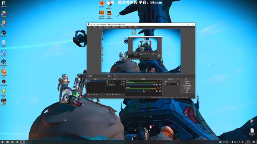Open source properties gear in Sources panel
Screen dimensions: 257x144
pyautogui.click(x=113, y=94)
